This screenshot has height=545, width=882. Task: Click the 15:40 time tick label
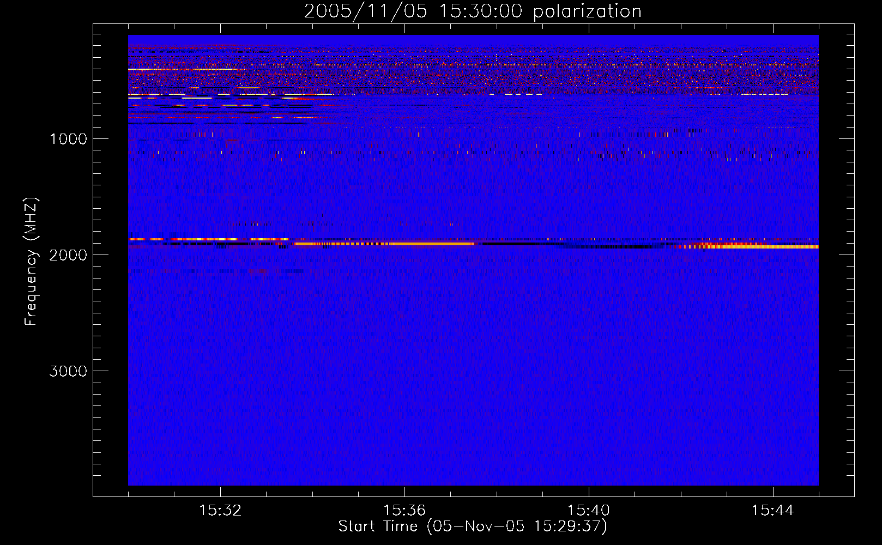[x=588, y=511]
